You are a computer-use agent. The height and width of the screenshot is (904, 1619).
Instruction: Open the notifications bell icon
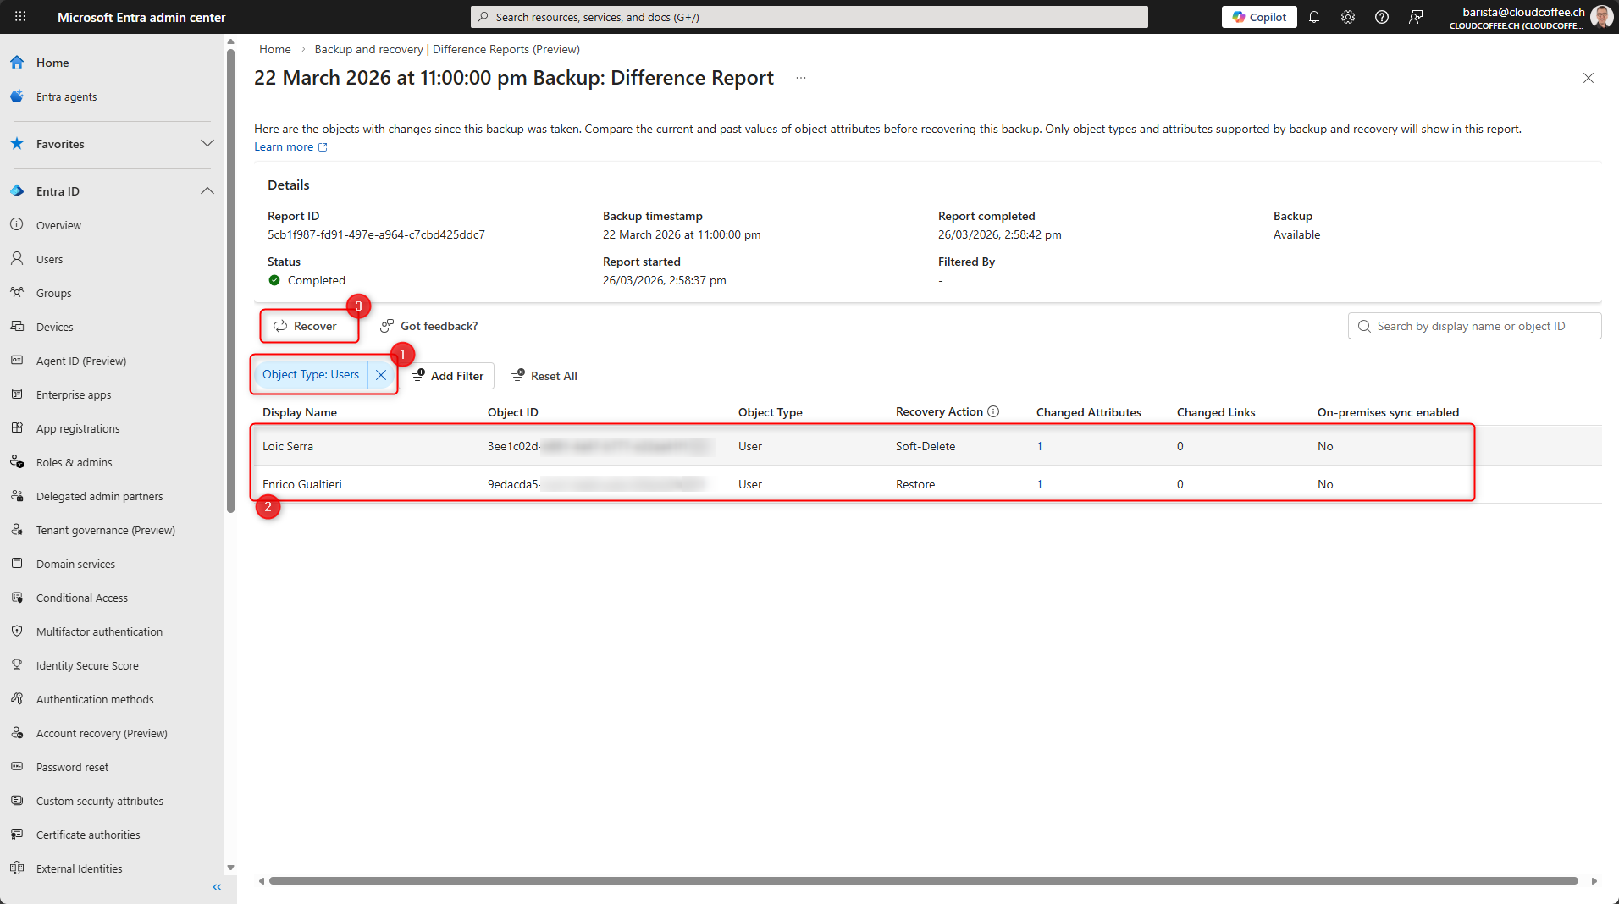1314,17
